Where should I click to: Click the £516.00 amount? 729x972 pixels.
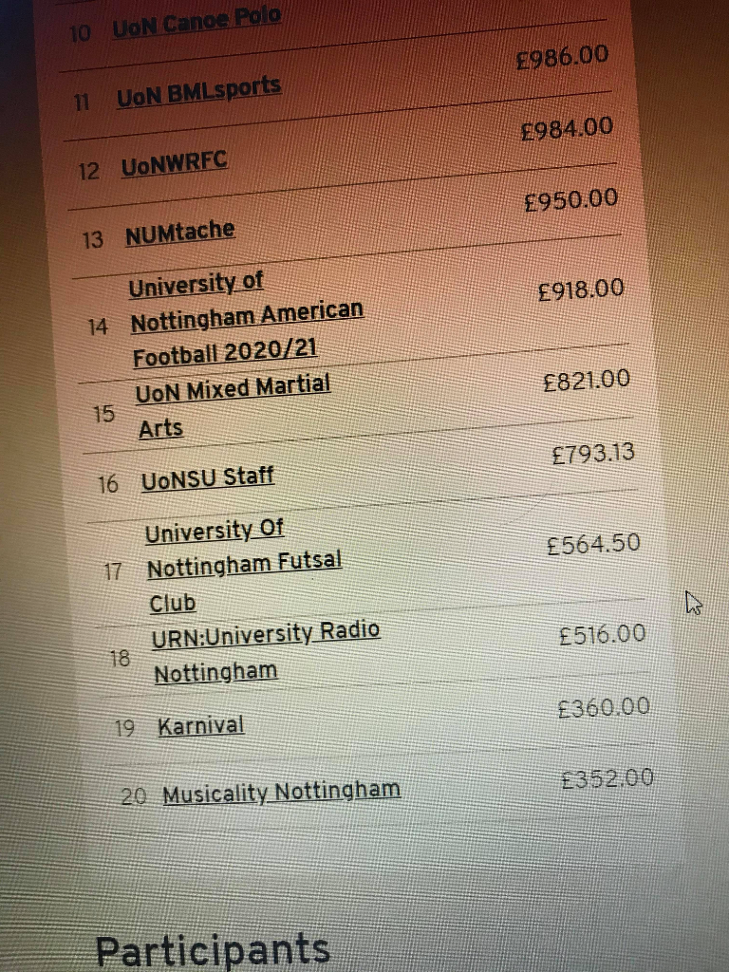pos(602,634)
